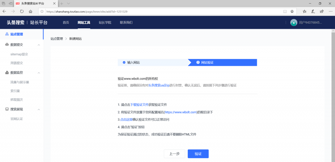
Task: Click the browser home icon
Action: point(30,11)
